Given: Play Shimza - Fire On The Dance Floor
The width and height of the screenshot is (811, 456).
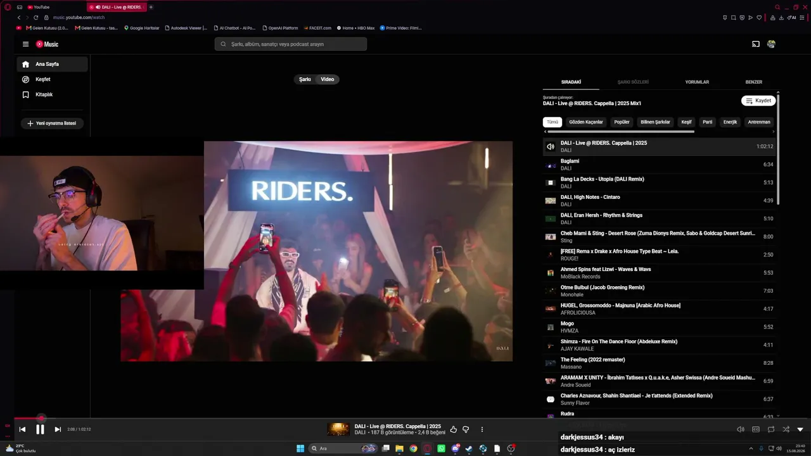Looking at the screenshot, I should pos(659,345).
